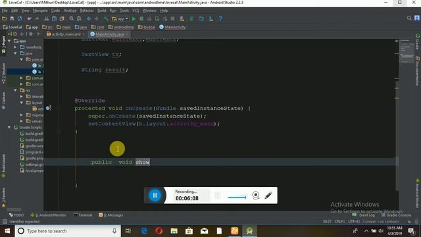This screenshot has height=237, width=421.
Task: Click the green Run button
Action: point(134,18)
